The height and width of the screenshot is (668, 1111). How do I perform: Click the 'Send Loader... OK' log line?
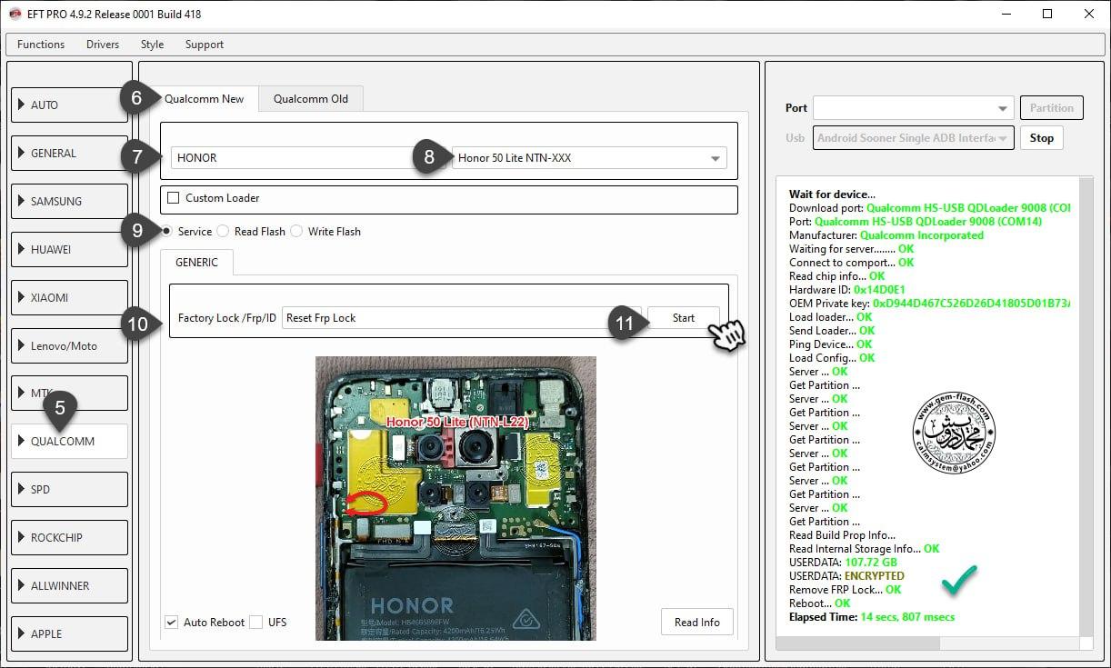pyautogui.click(x=832, y=330)
